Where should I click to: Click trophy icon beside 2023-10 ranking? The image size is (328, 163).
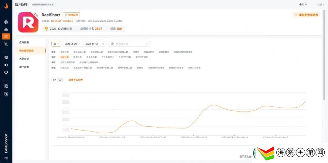[46, 29]
